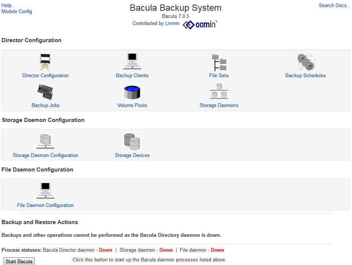Image resolution: width=352 pixels, height=265 pixels.
Task: Open the Backup Schedules clocks icon
Action: pos(306,62)
